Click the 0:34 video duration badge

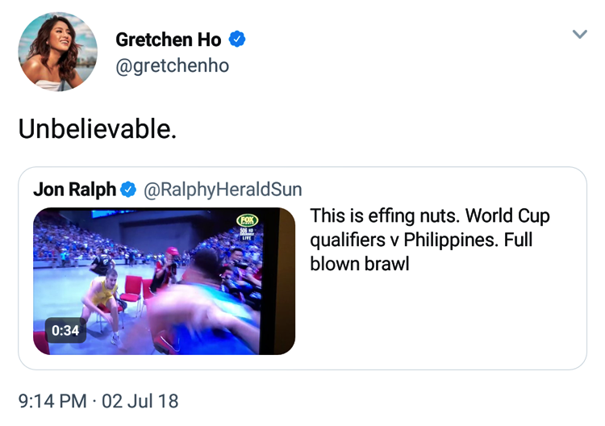[65, 330]
